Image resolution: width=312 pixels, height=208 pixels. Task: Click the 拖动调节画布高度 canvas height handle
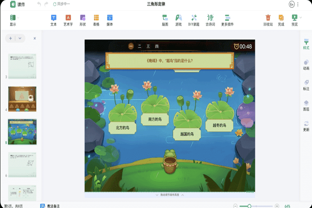(170, 195)
